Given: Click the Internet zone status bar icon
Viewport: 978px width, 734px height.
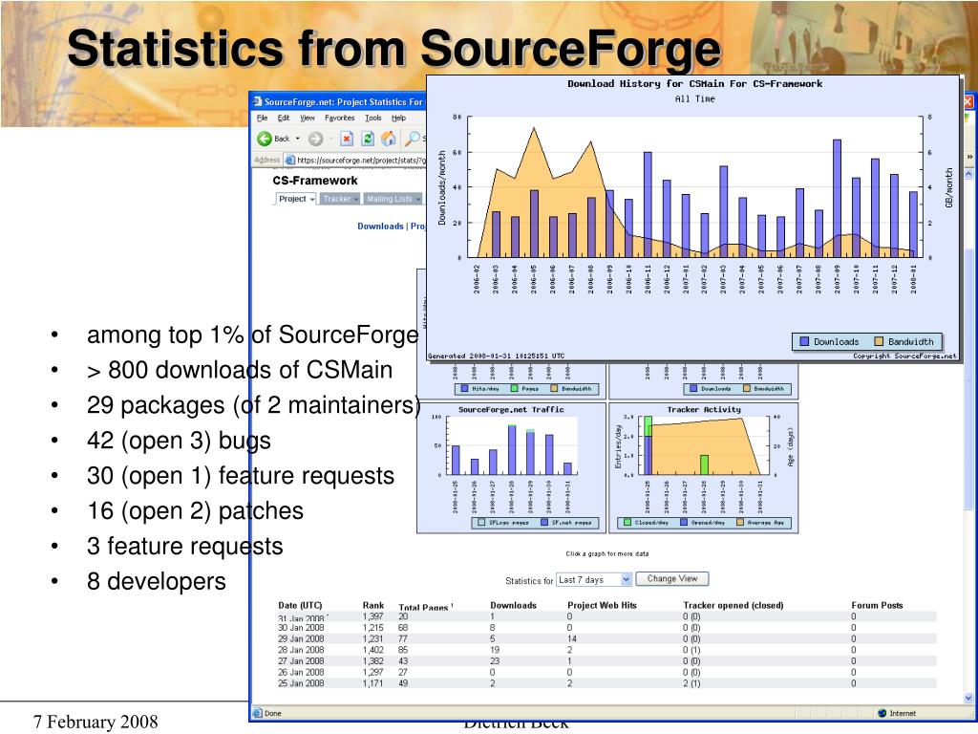Looking at the screenshot, I should (x=882, y=713).
